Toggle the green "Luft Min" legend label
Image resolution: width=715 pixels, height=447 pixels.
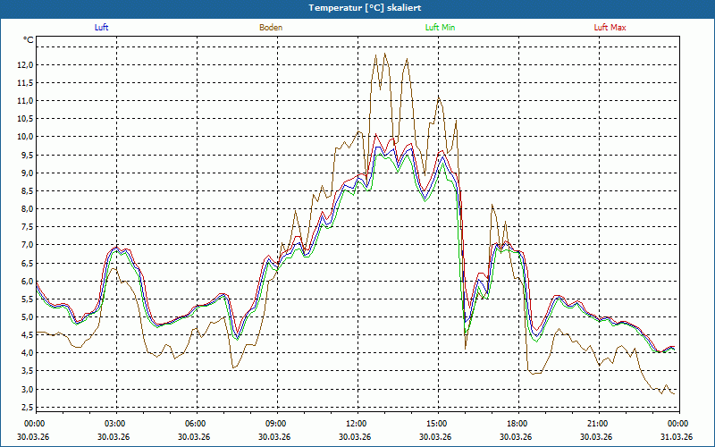tap(440, 28)
